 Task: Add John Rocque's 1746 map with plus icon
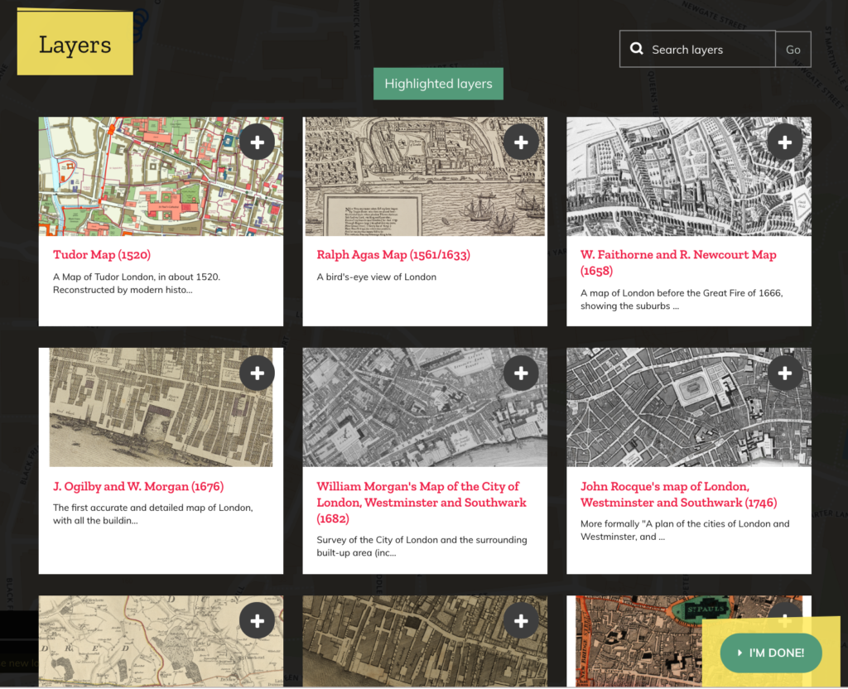(x=785, y=373)
